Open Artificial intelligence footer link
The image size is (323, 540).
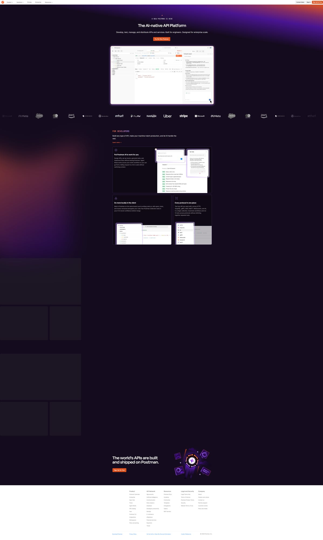(x=152, y=497)
